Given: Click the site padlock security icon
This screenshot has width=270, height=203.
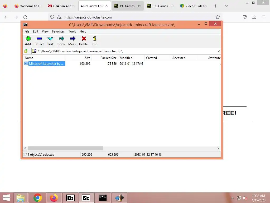Looking at the screenshot, I should tap(59, 17).
